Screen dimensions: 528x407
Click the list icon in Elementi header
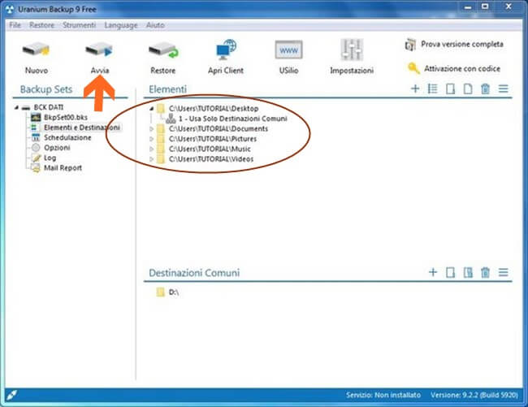tap(432, 89)
